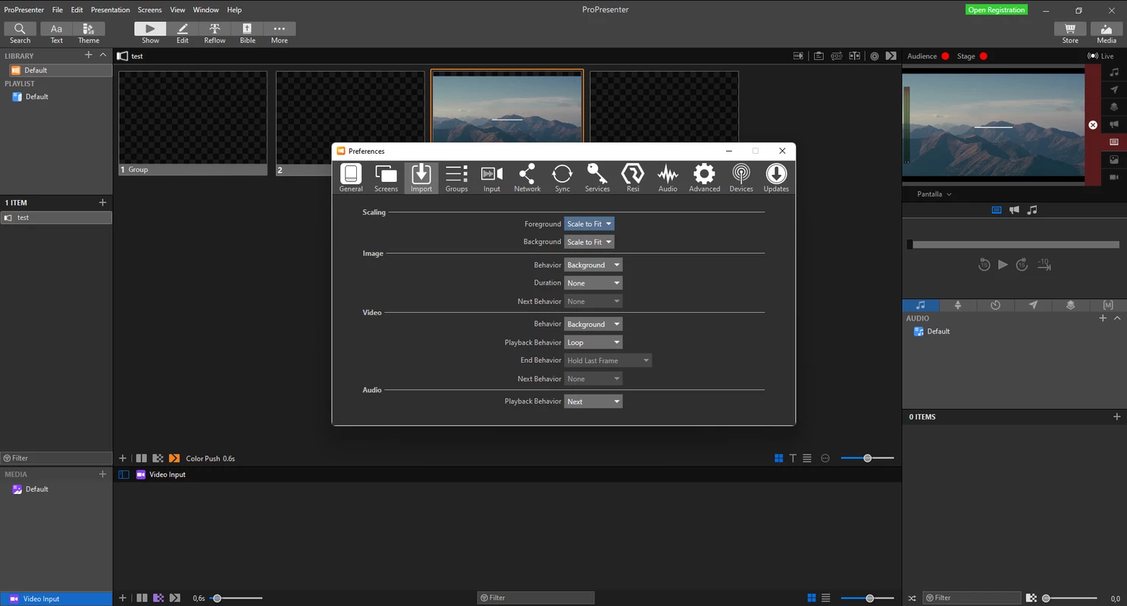Add a new library with plus
1127x606 pixels.
(89, 55)
